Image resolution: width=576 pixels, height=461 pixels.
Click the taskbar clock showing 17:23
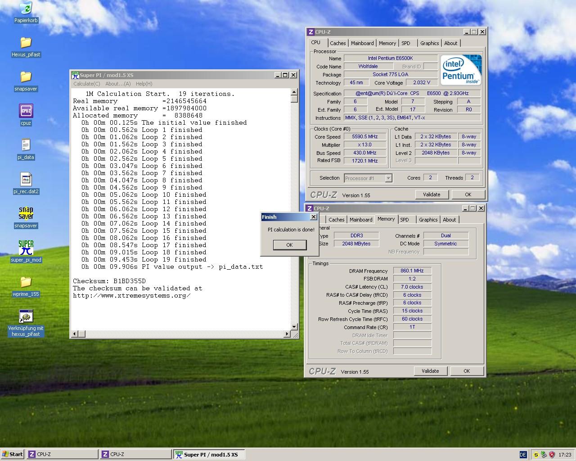[565, 455]
